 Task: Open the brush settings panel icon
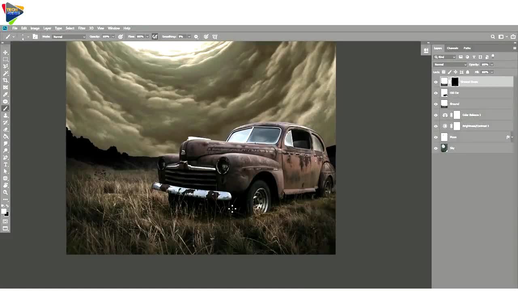pyautogui.click(x=35, y=36)
